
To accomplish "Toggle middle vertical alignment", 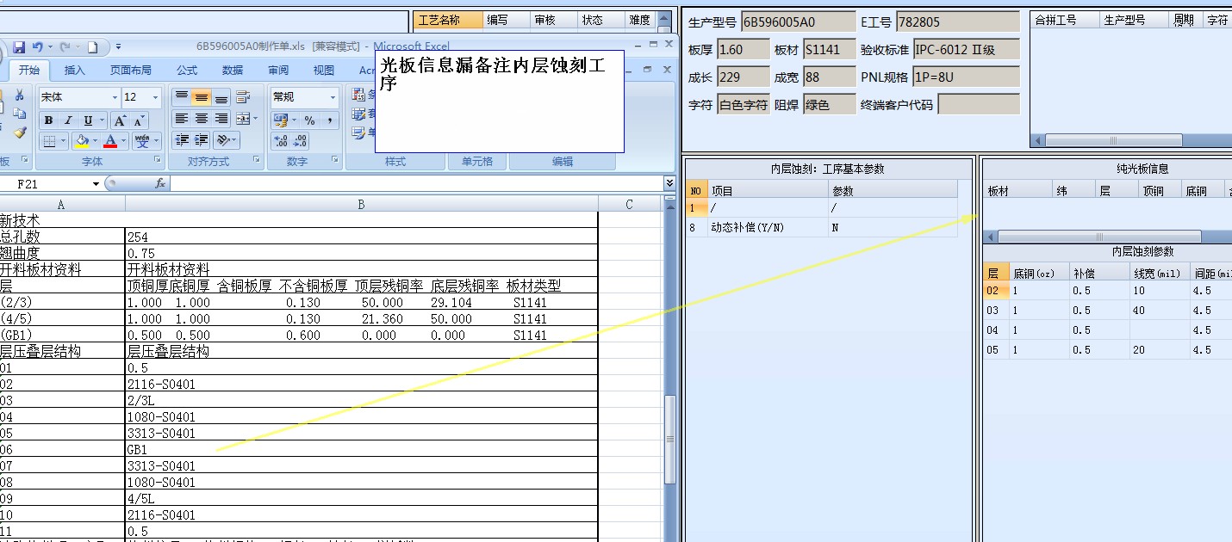I will (x=202, y=97).
